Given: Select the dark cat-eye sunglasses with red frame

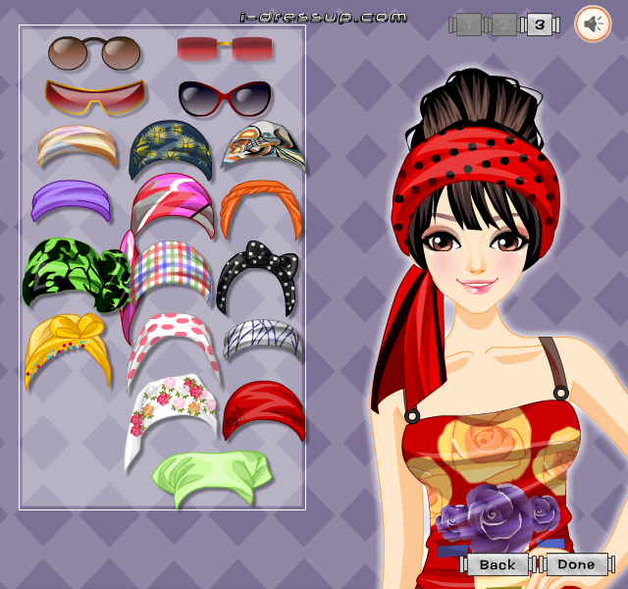Looking at the screenshot, I should [x=225, y=98].
